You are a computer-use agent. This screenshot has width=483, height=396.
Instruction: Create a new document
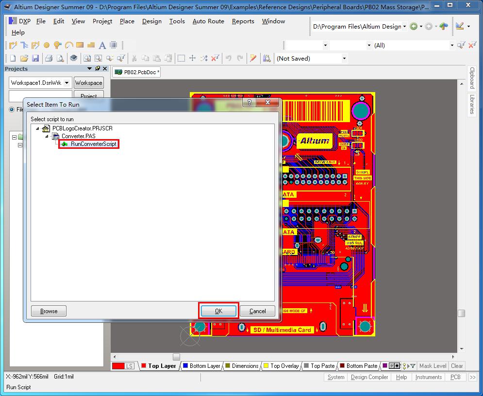point(13,58)
